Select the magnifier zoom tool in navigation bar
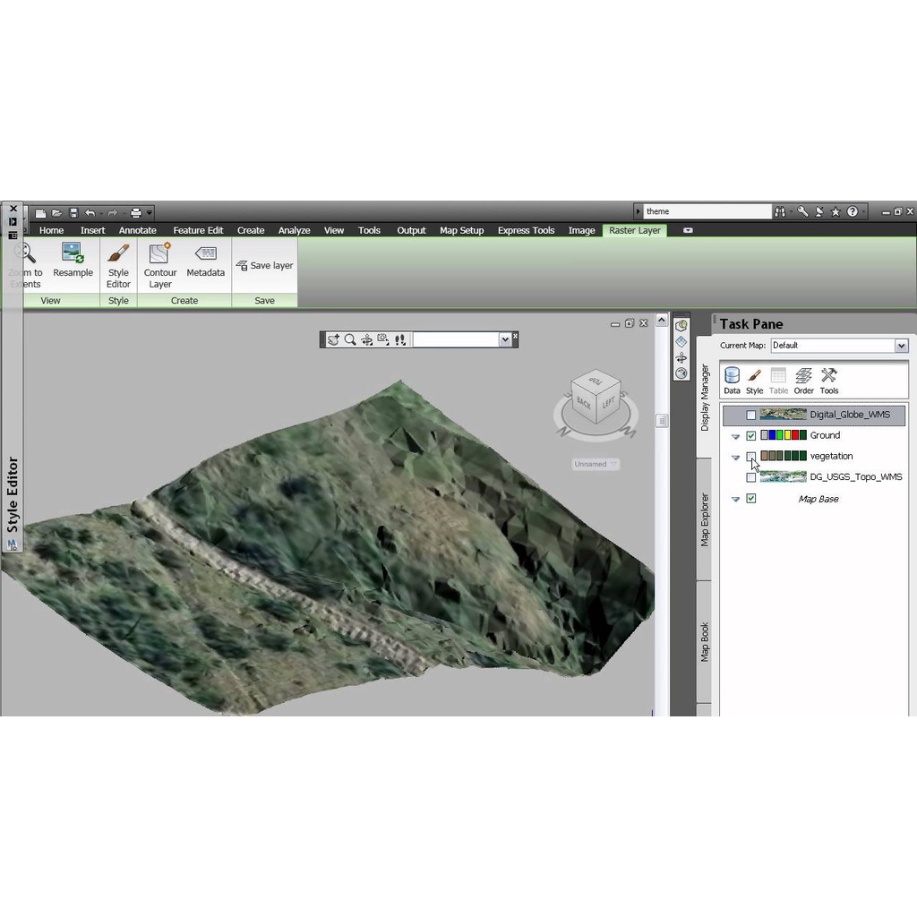 tap(350, 339)
